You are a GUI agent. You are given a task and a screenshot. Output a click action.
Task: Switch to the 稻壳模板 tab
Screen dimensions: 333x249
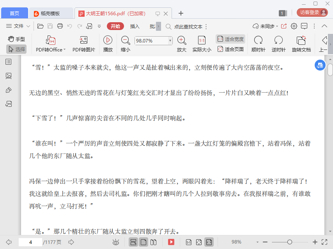[x=51, y=13]
